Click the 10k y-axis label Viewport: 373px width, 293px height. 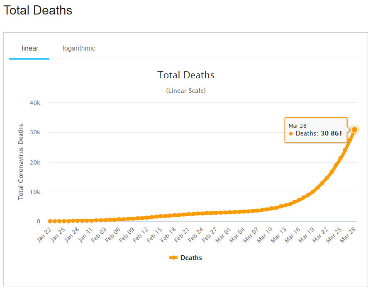pyautogui.click(x=35, y=192)
